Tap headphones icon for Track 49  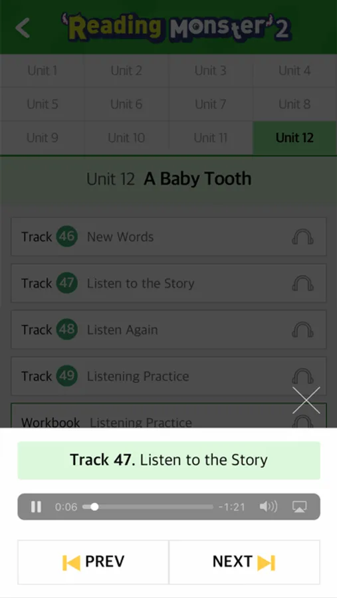click(302, 376)
